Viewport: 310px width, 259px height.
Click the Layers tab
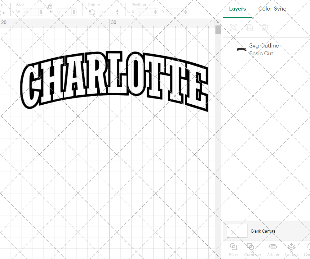237,9
